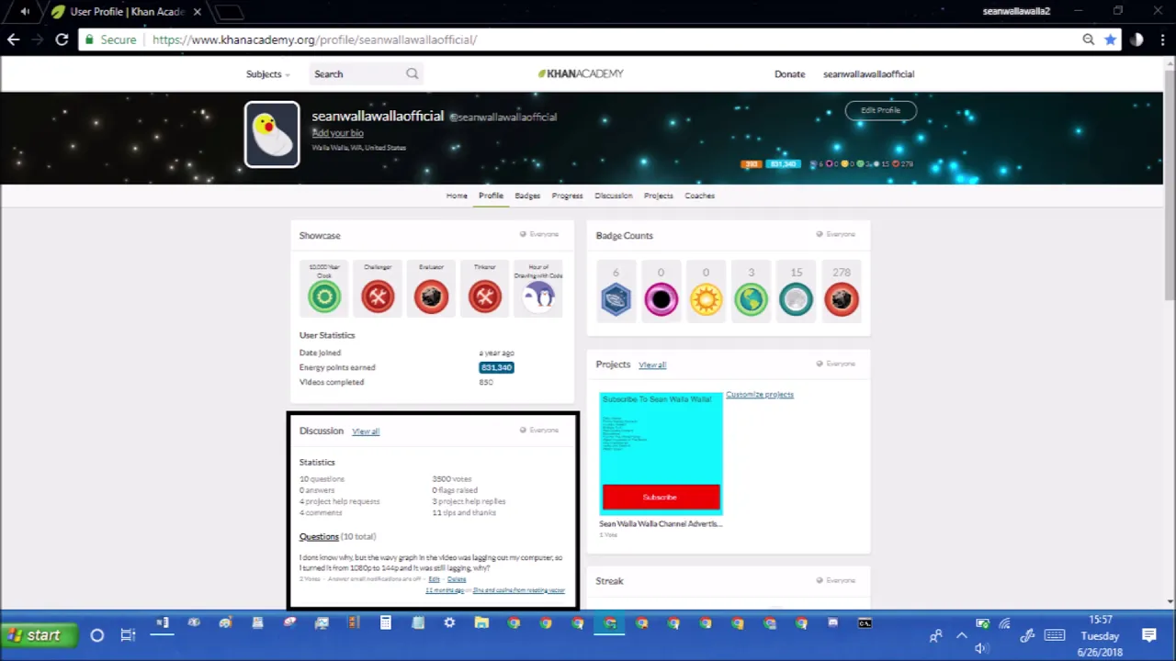The width and height of the screenshot is (1176, 661).
Task: Open Streak privacy Everyone dropdown
Action: click(836, 580)
